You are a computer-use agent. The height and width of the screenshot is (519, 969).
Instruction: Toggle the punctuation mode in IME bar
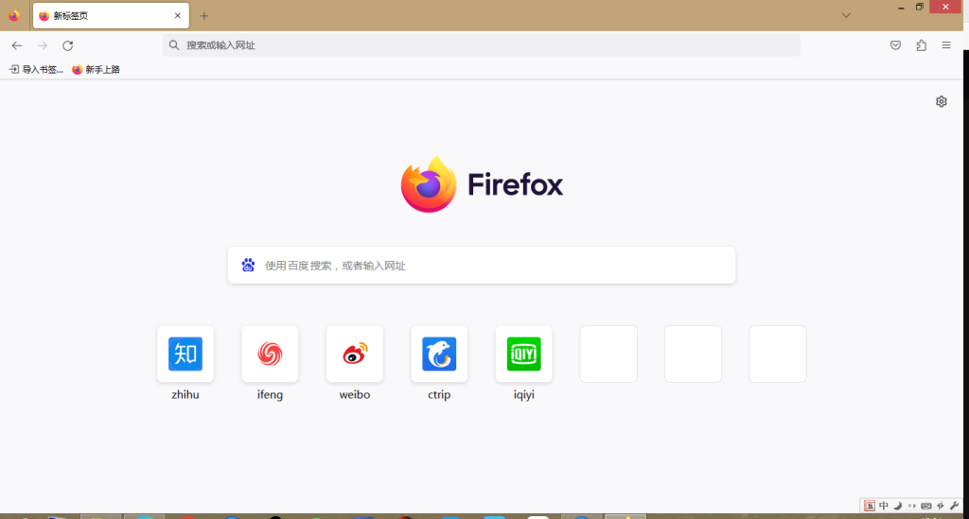point(912,506)
